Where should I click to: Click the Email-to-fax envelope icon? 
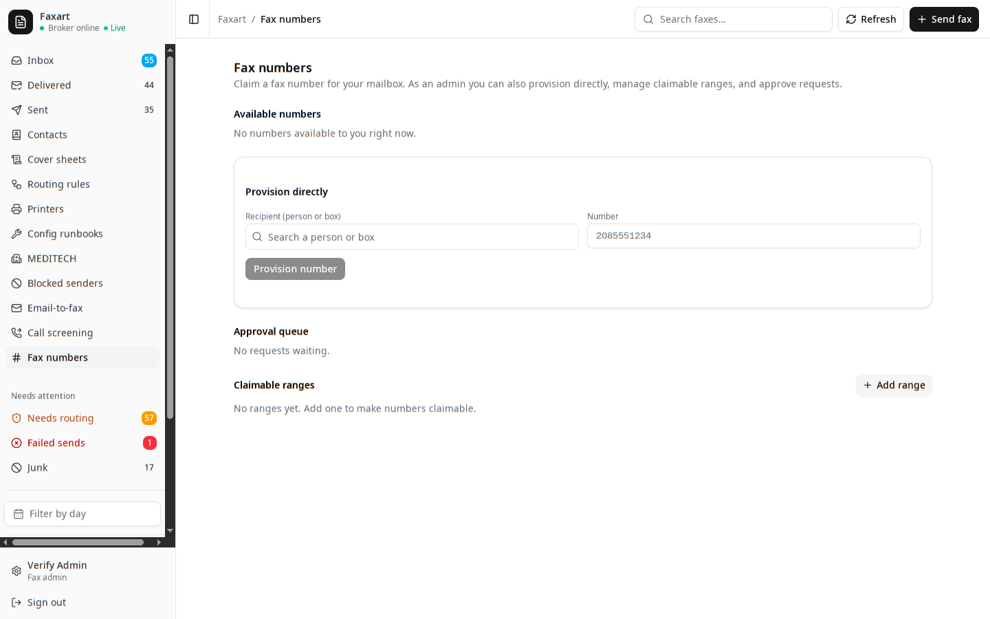[x=16, y=308]
